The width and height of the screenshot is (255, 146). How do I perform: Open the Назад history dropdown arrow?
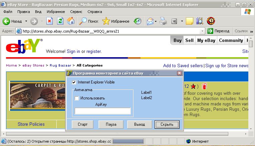(x=26, y=21)
